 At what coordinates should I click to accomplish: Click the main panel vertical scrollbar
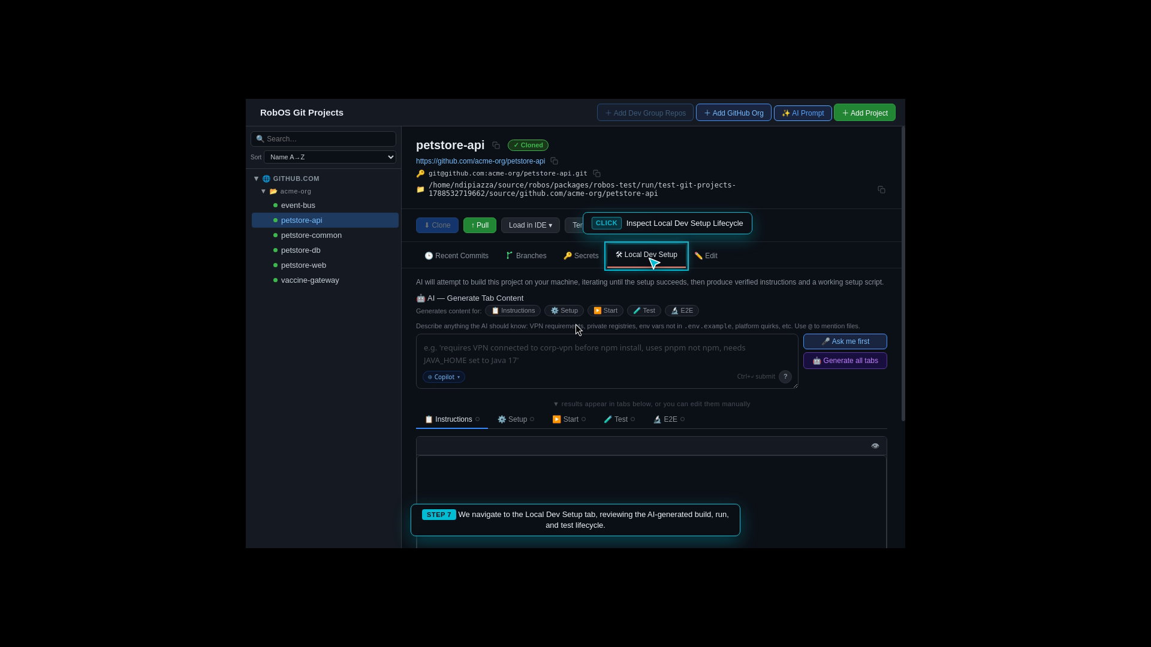tap(903, 274)
